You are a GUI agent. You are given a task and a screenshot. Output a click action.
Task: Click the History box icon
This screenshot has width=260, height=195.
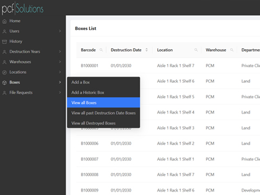4,42
